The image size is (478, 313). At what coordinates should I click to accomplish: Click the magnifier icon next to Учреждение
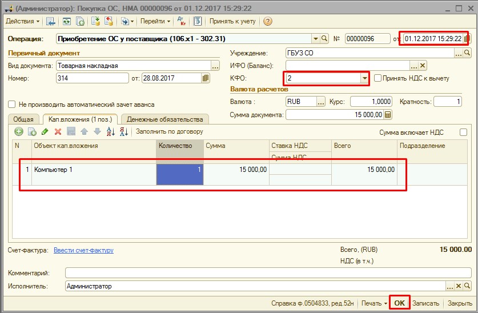468,53
